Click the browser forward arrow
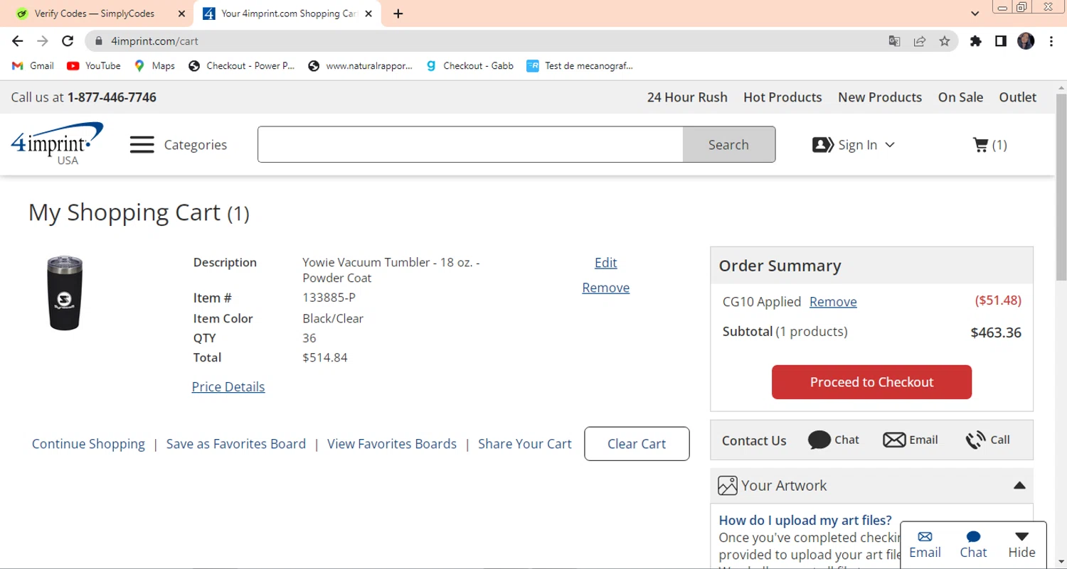This screenshot has width=1067, height=569. coord(43,41)
